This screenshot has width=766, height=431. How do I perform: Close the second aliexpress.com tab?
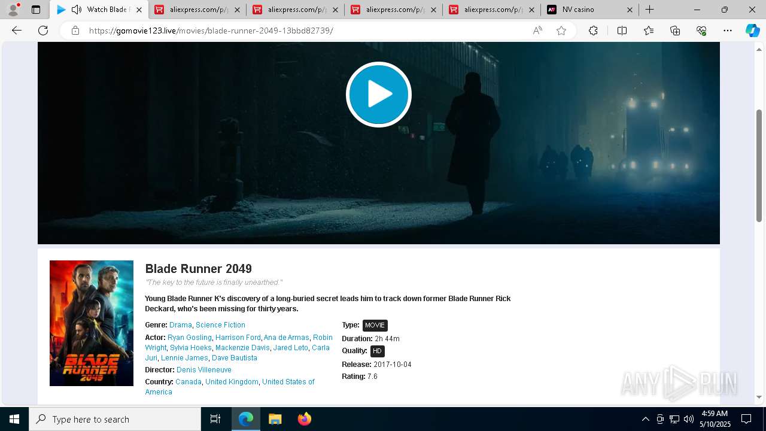point(335,10)
